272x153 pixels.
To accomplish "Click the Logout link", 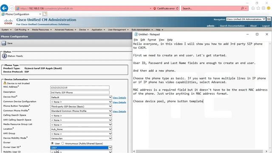I will 266,25.
